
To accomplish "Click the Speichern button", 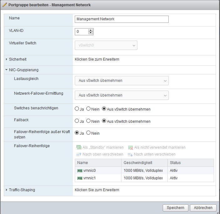I will tap(176, 208).
